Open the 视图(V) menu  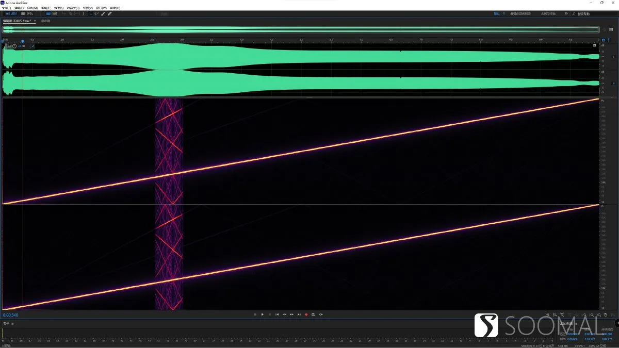tap(88, 8)
